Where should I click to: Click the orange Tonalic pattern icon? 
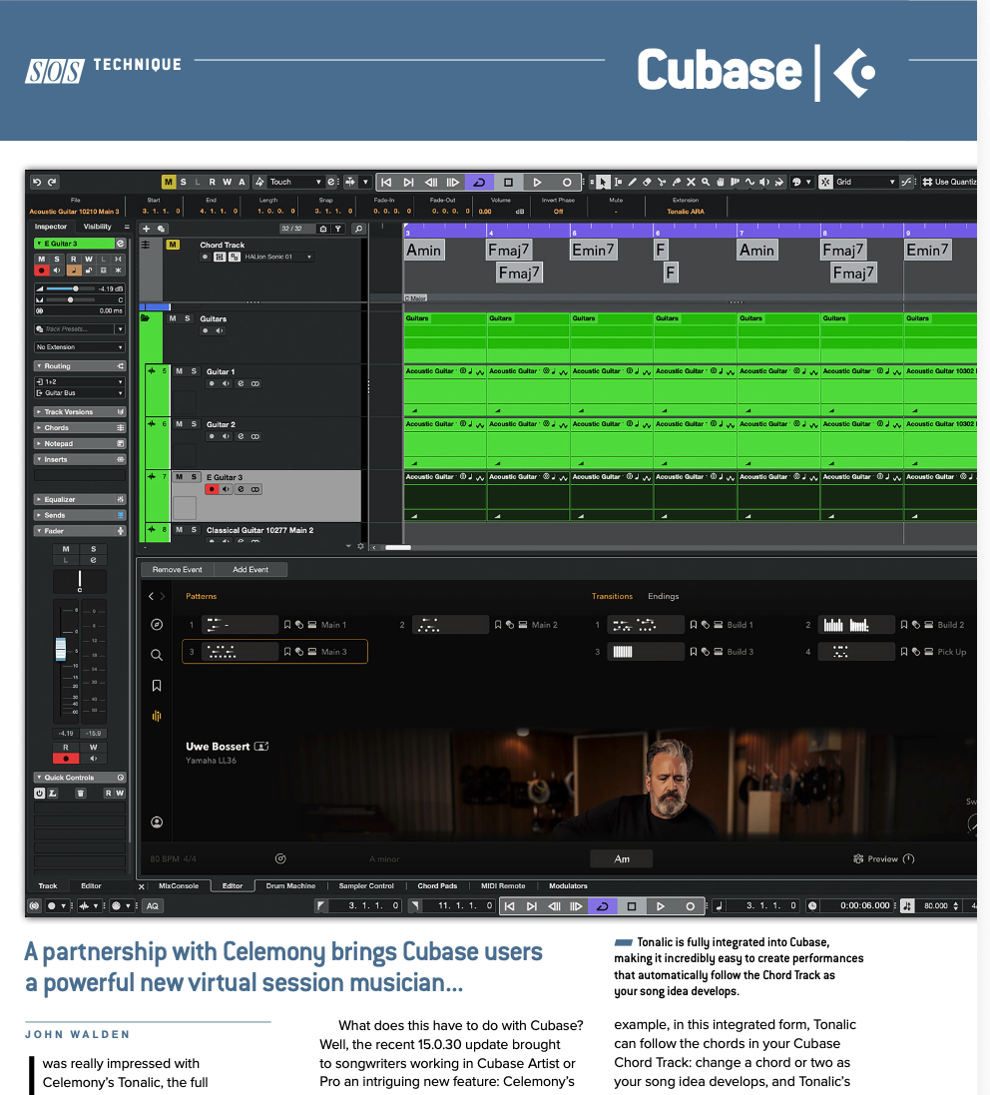157,716
